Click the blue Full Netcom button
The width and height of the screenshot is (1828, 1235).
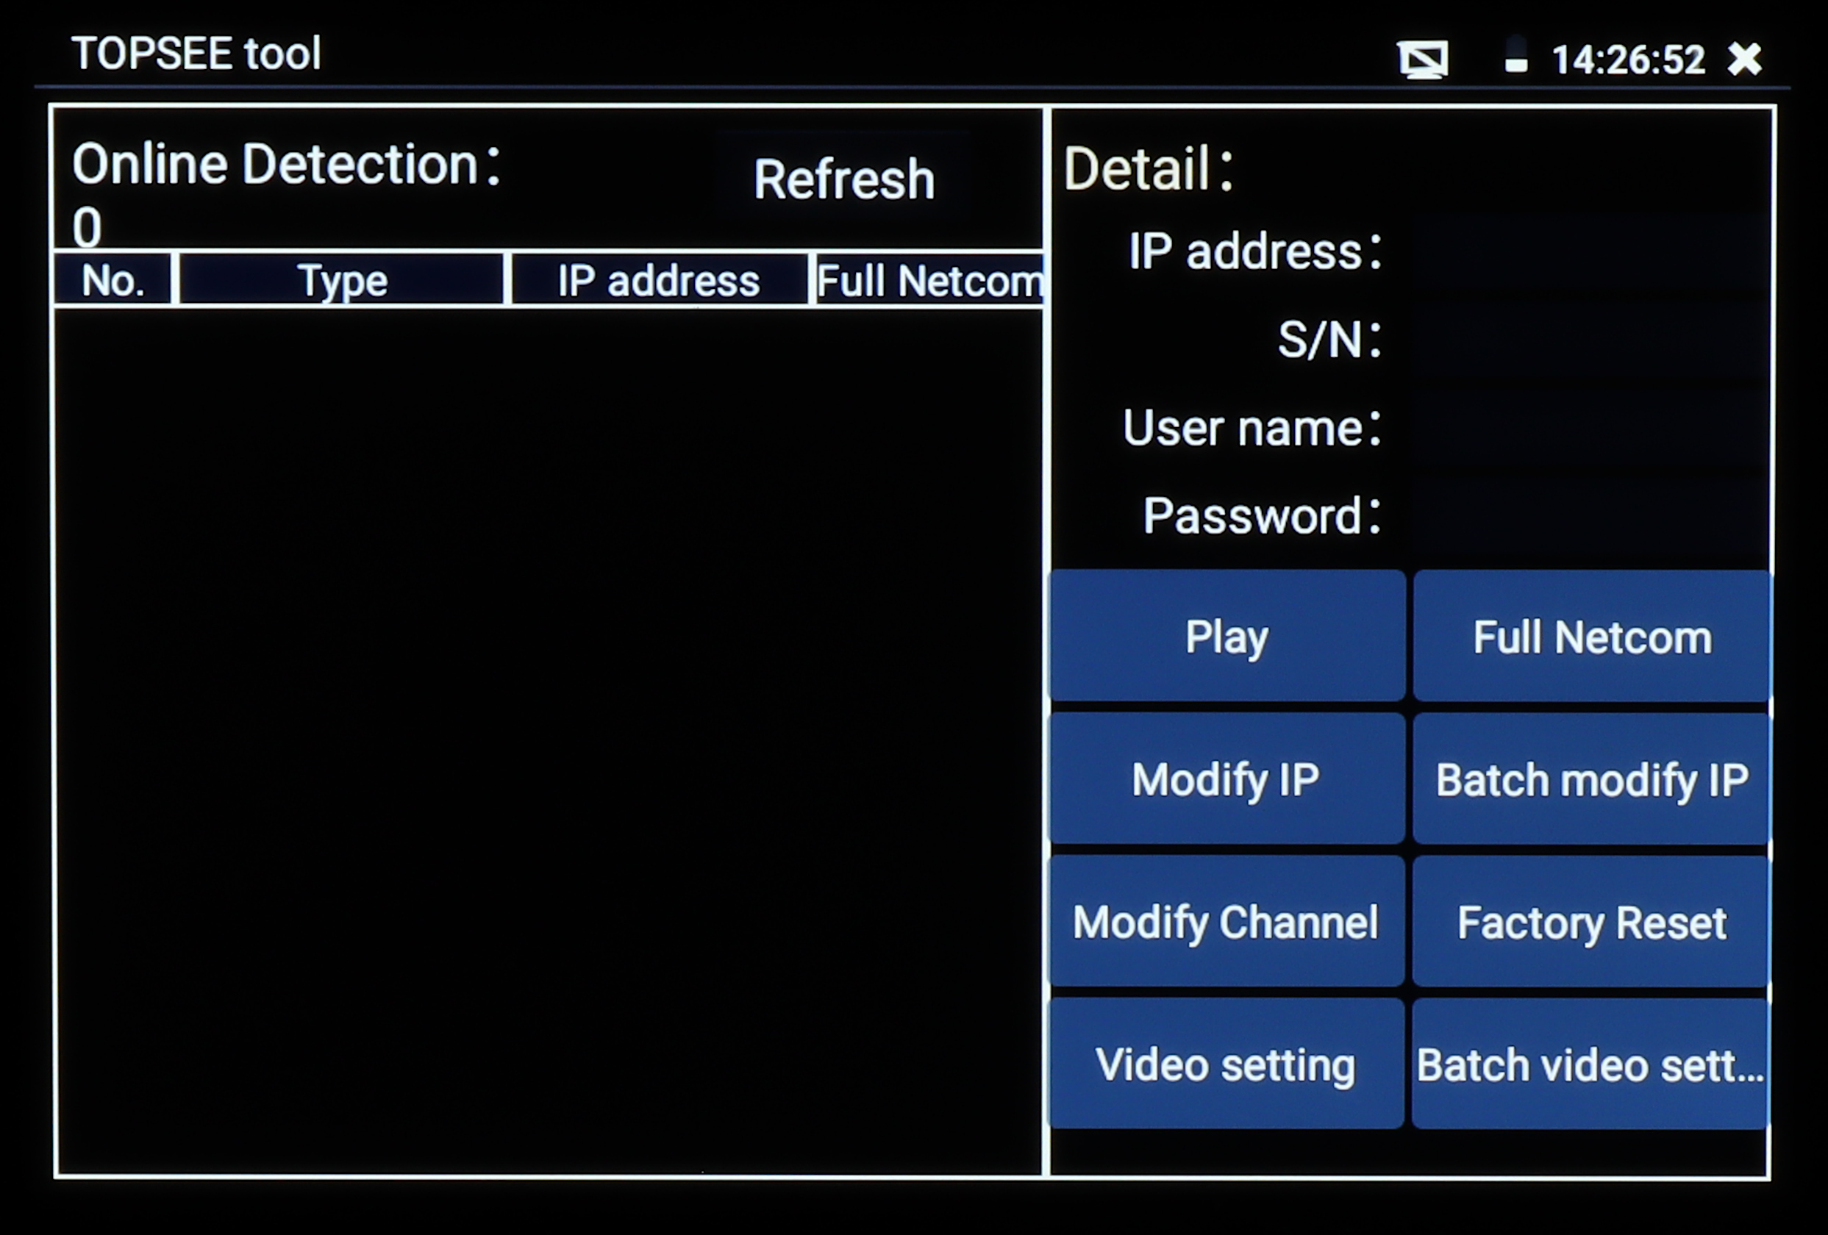pos(1591,636)
